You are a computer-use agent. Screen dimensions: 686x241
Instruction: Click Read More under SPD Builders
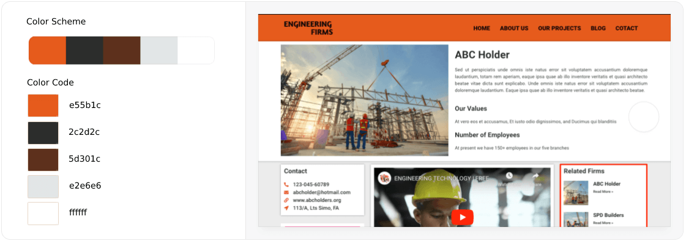coord(603,223)
